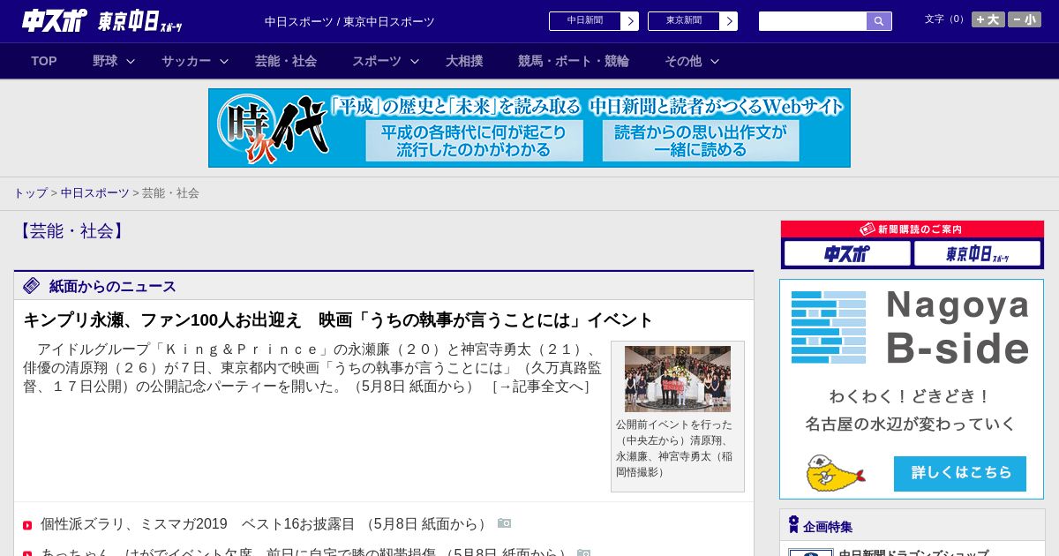
Task: Open サッカー navigation menu
Action: 186,61
